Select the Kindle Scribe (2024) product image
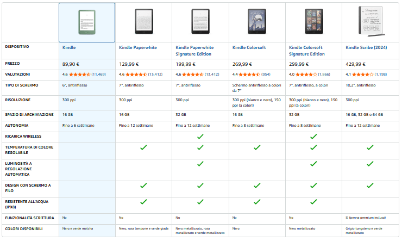The image size is (402, 241). point(370,23)
